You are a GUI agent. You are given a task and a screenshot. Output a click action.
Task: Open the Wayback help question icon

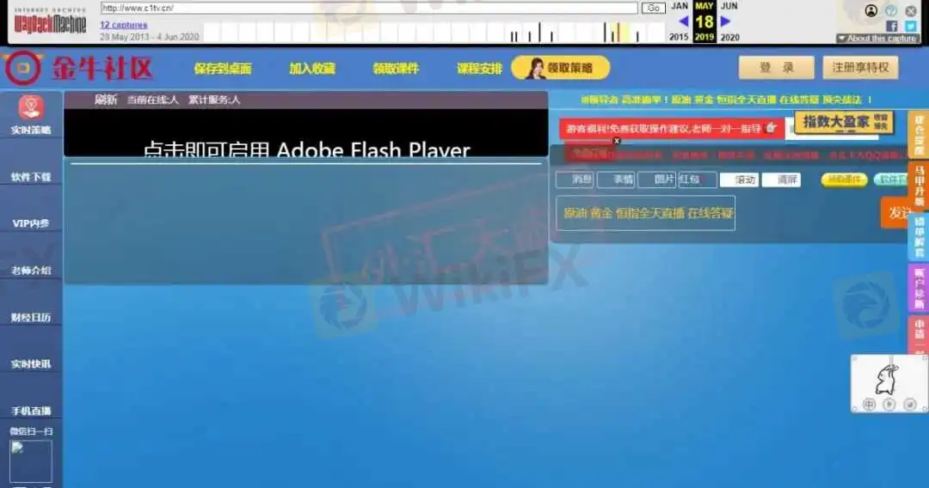pyautogui.click(x=891, y=10)
